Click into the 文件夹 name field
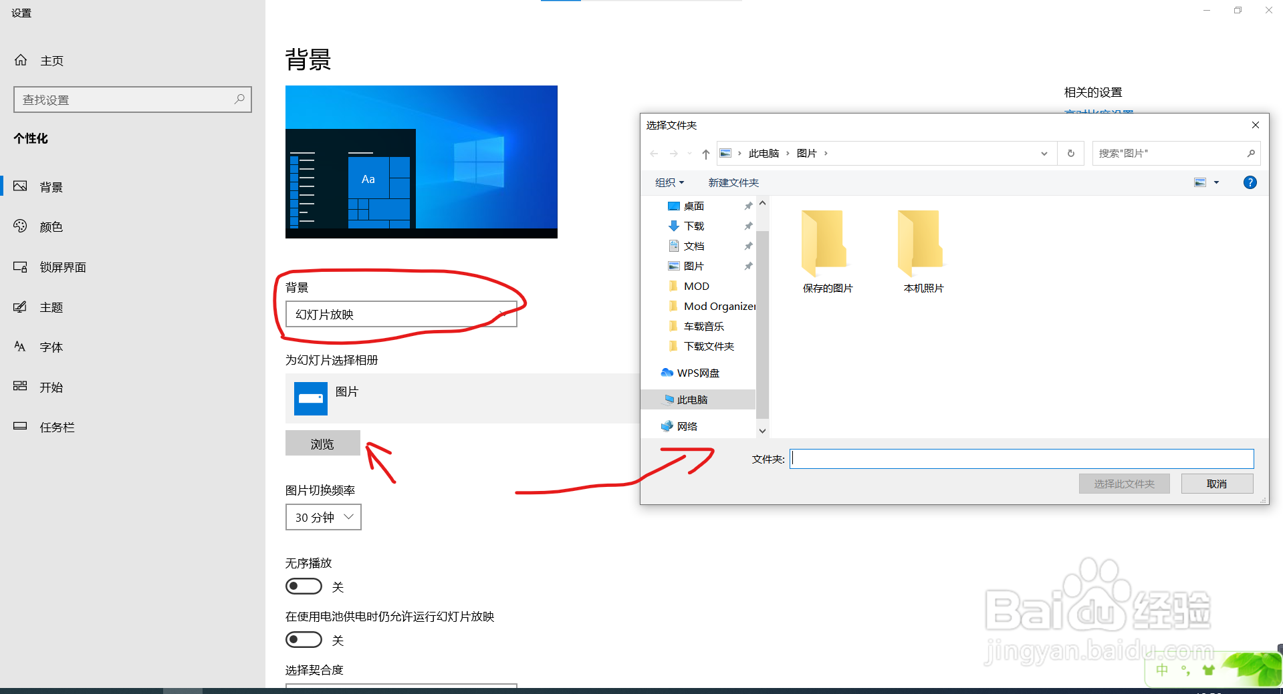The width and height of the screenshot is (1283, 694). pyautogui.click(x=1022, y=459)
